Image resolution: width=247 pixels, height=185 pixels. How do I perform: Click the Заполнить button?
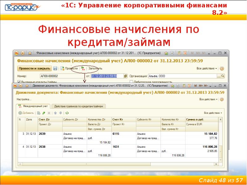pos(95,68)
